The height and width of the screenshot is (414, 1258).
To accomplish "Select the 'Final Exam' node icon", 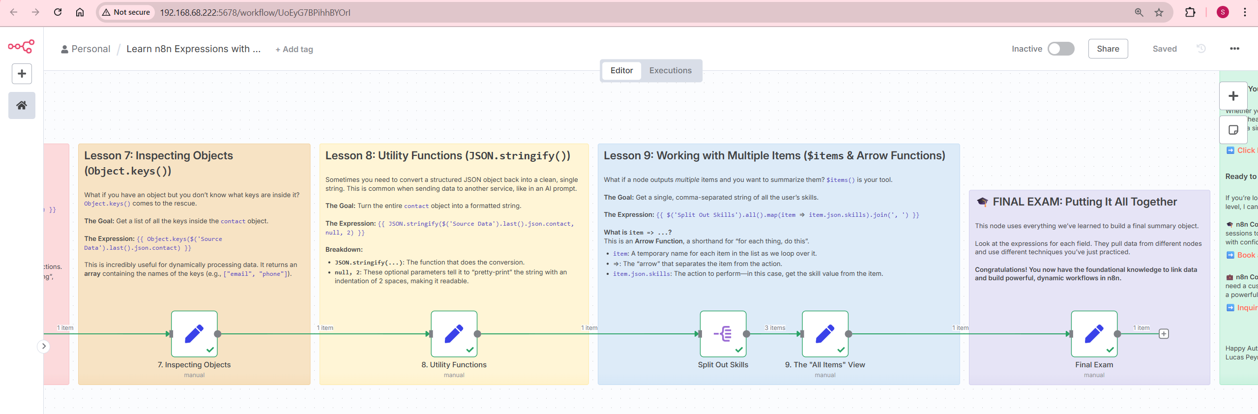I will (1094, 334).
